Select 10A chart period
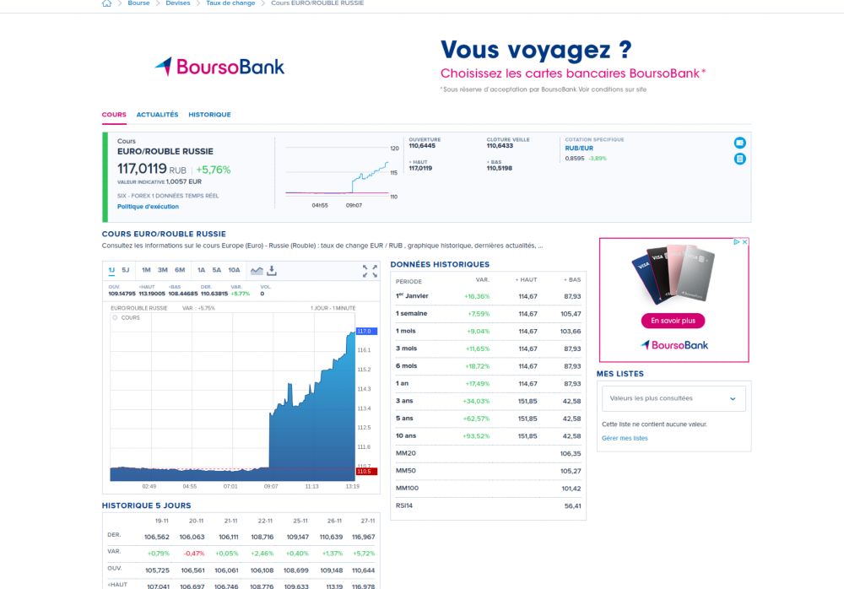The width and height of the screenshot is (844, 589). pos(234,270)
